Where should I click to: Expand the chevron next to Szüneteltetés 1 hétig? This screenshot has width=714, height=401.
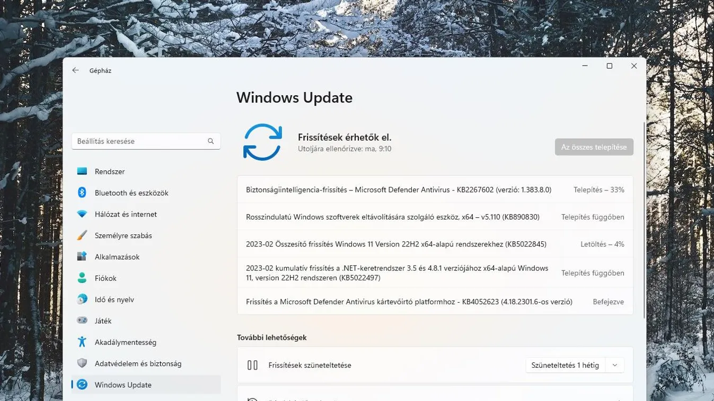615,365
